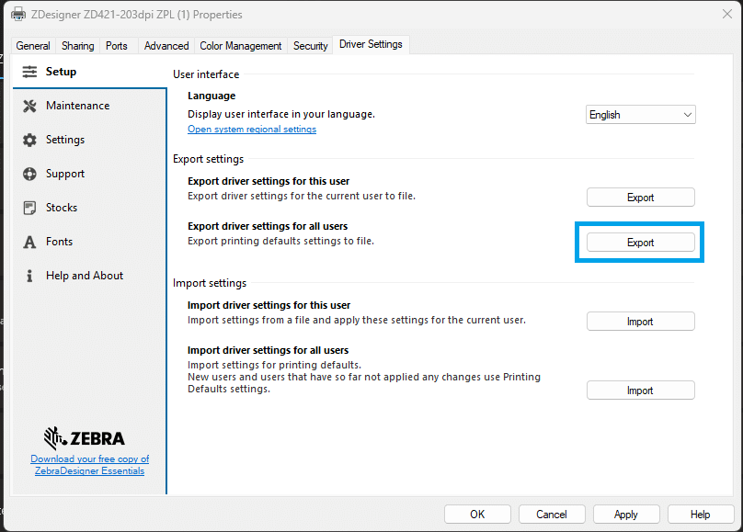Viewport: 743px width, 532px height.
Task: Click the Support lifebuoy icon
Action: click(x=29, y=175)
